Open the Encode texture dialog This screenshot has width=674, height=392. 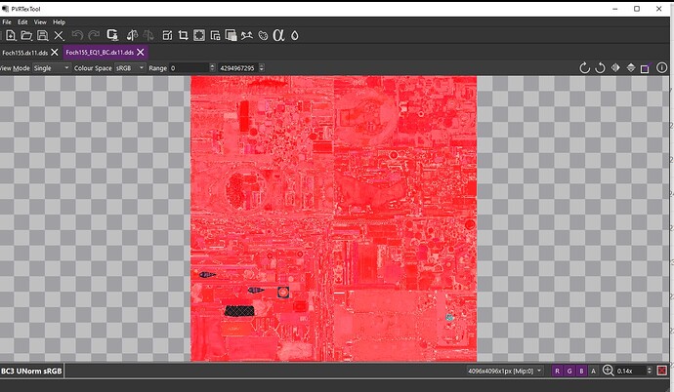112,35
